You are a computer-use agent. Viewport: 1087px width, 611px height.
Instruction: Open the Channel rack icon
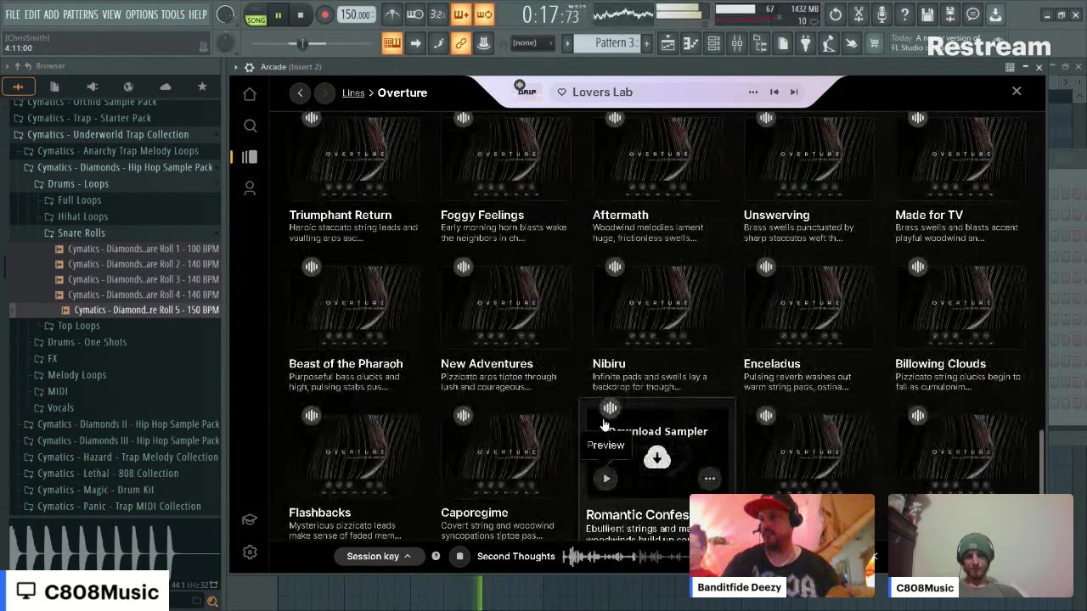pyautogui.click(x=714, y=43)
